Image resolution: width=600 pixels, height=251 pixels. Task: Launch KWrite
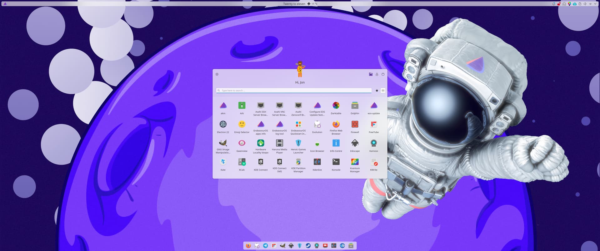374,164
